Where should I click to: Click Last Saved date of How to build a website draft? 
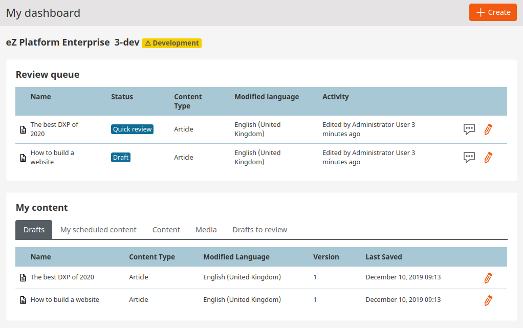(403, 300)
